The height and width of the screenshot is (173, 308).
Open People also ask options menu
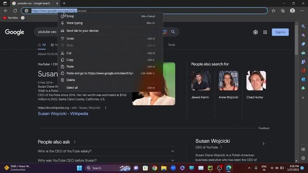pyautogui.click(x=75, y=142)
